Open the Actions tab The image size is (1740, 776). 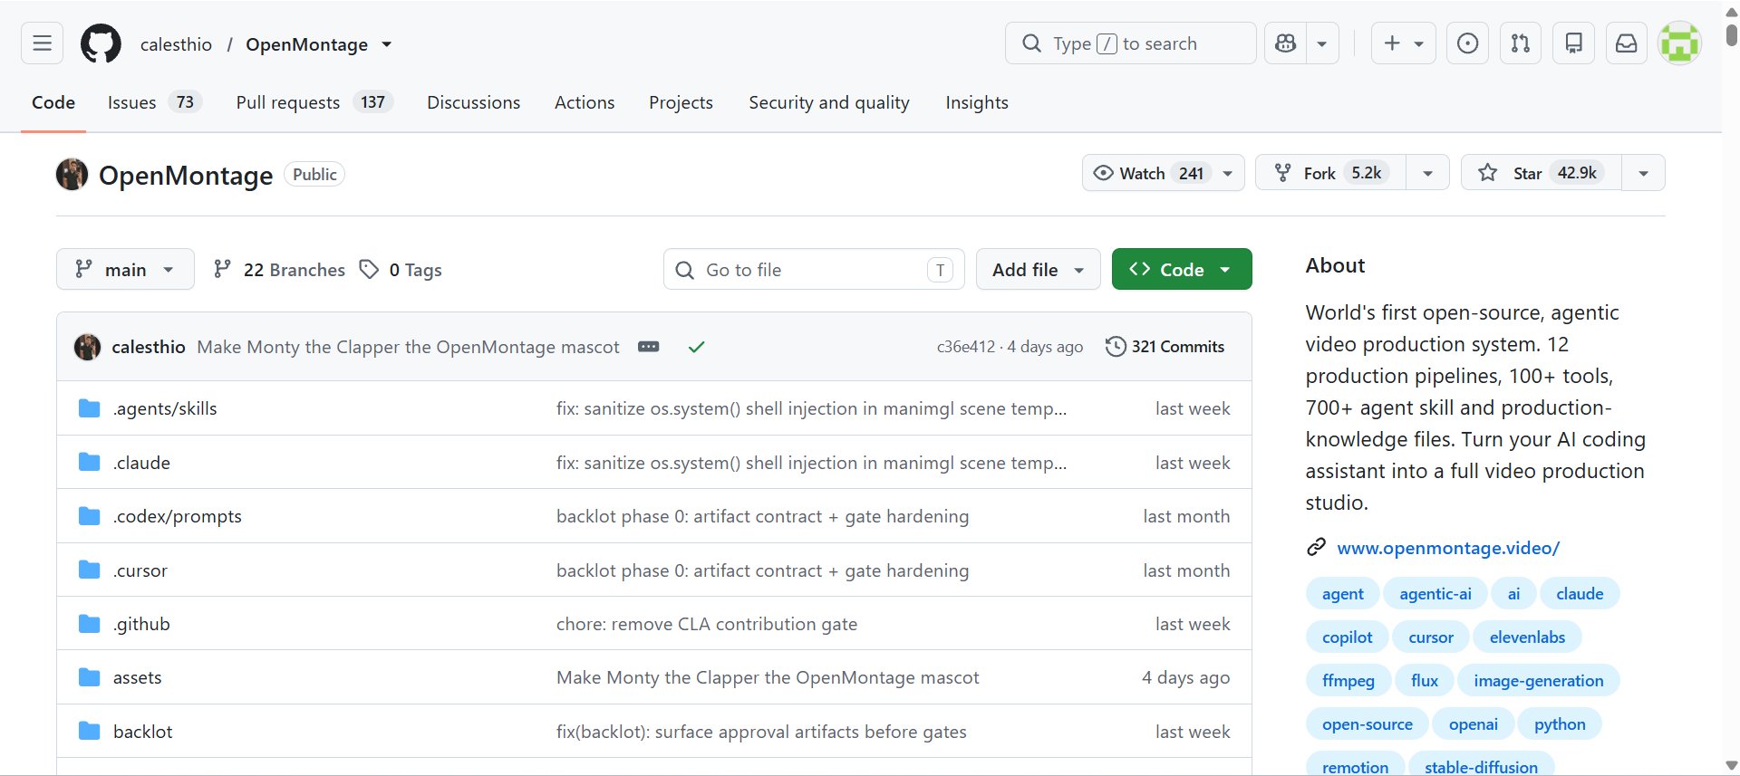[585, 102]
